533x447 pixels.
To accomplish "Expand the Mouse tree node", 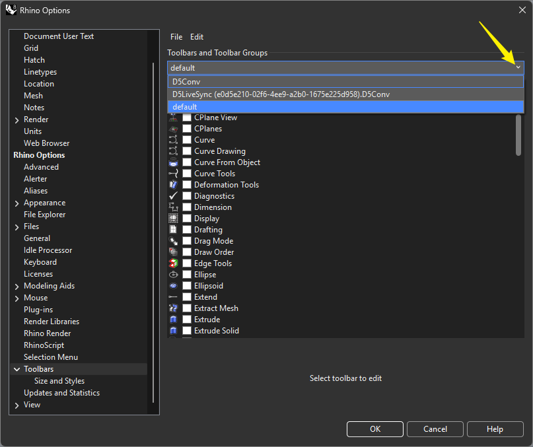I will (17, 298).
